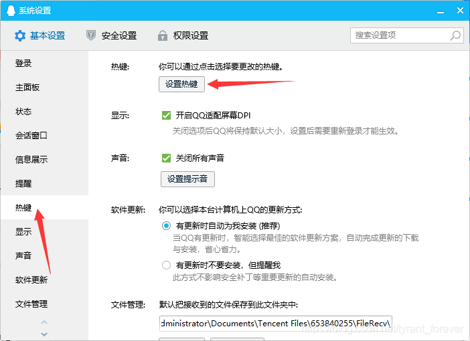This screenshot has width=470, height=341.
Task: Open 信息展示 sidebar section
Action: click(44, 160)
